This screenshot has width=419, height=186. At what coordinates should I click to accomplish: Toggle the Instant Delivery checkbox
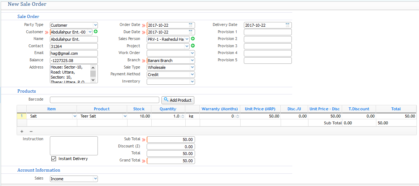tap(54, 159)
